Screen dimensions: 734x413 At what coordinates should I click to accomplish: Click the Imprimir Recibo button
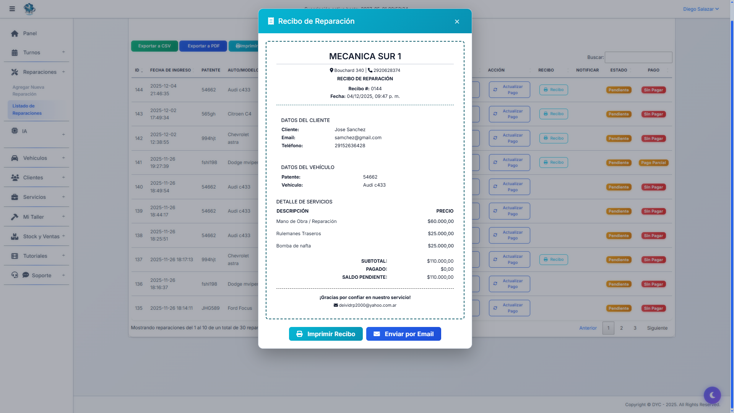coord(326,334)
